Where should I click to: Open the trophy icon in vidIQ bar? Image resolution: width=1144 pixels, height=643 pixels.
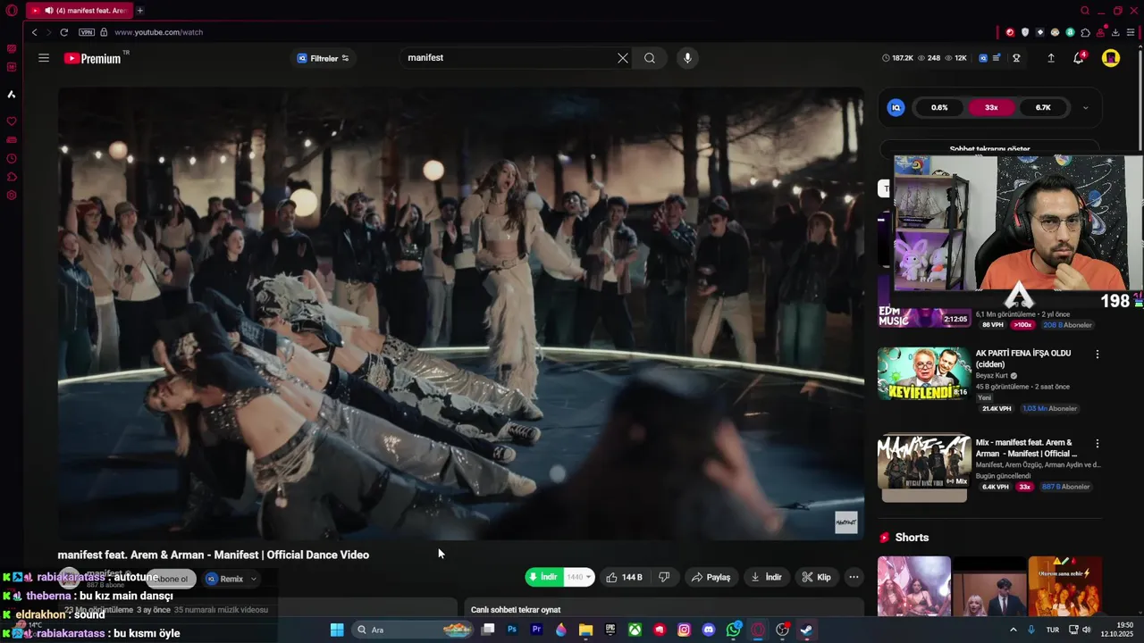[x=1016, y=58]
